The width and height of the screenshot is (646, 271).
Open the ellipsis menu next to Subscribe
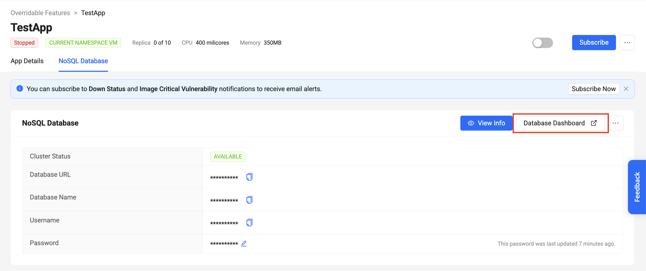pyautogui.click(x=627, y=42)
